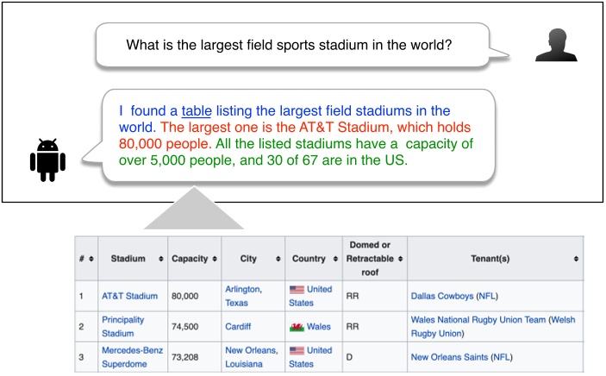This screenshot has height=376, width=606.
Task: Click the US flag in Superdome row
Action: coord(298,351)
